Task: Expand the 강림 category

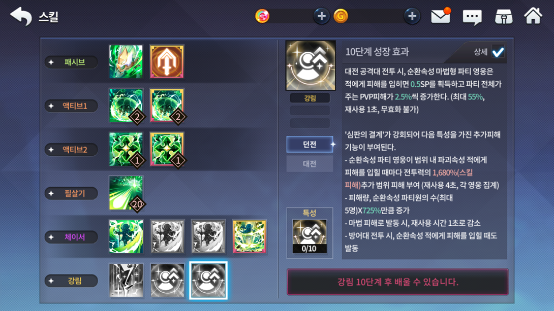Action: [x=71, y=281]
